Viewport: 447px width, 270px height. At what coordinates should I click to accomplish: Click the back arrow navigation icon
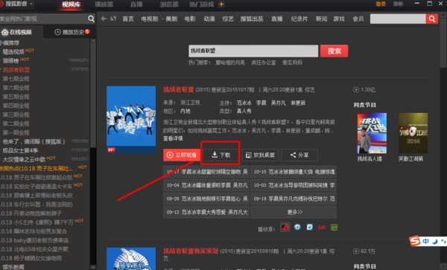(104, 19)
